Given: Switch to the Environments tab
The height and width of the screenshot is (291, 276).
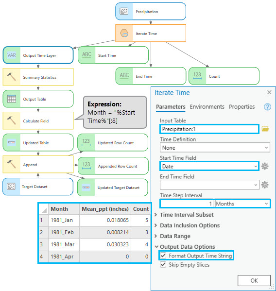Looking at the screenshot, I should click(207, 107).
